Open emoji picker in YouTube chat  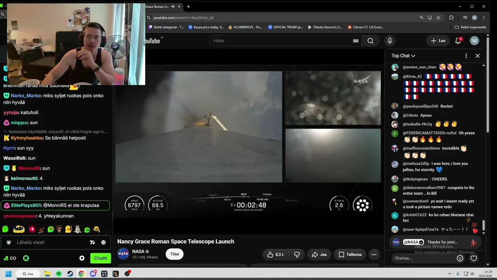click(x=460, y=258)
